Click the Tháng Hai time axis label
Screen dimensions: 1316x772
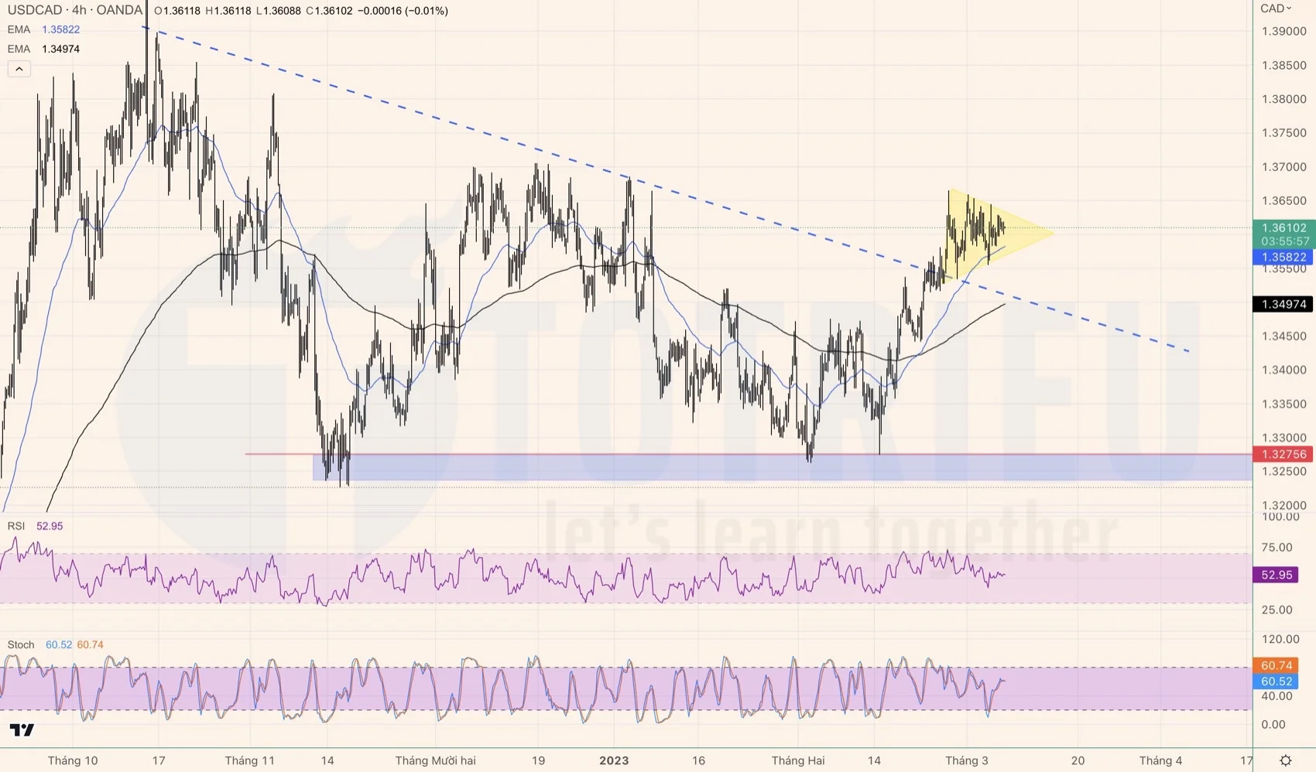(x=798, y=760)
